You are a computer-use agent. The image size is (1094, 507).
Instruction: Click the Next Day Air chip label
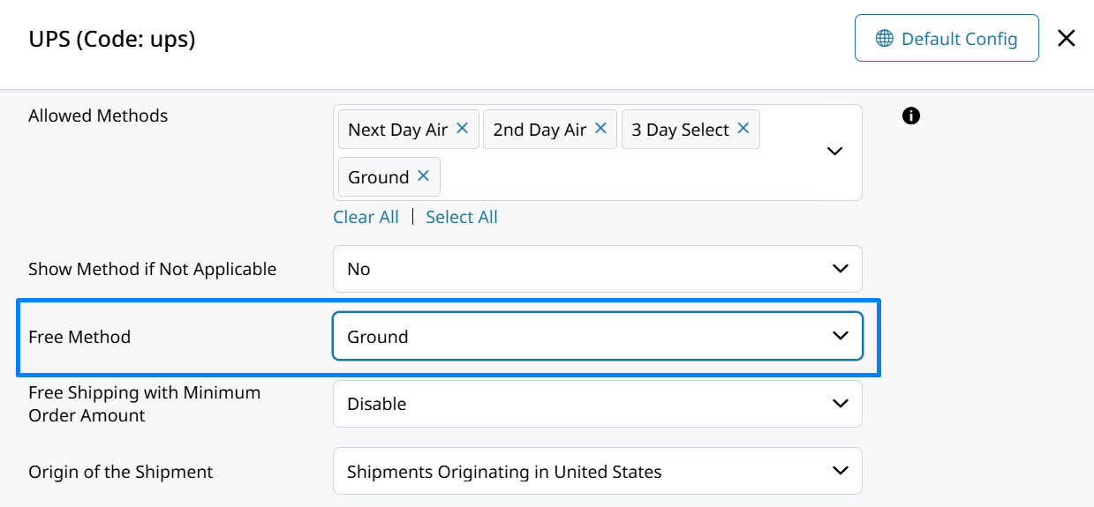(397, 130)
